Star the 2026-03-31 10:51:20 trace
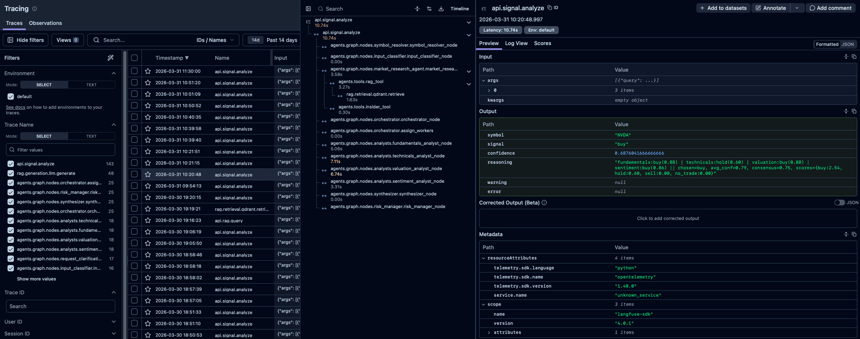Screen dimensions: 860x339 (x=148, y=83)
